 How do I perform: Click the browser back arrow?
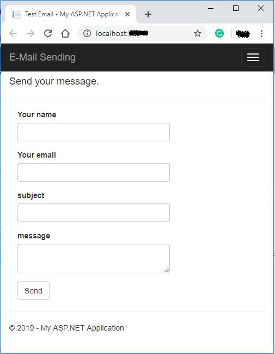click(13, 33)
